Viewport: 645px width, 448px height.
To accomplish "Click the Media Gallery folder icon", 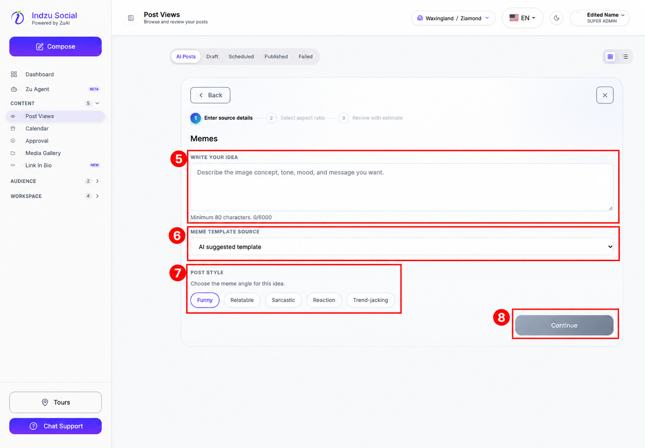I will (x=13, y=153).
